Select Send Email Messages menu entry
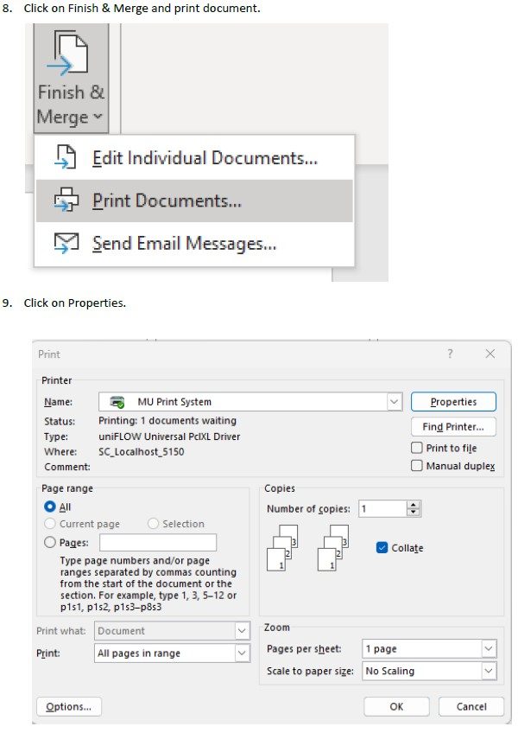518x733 pixels. click(x=185, y=244)
